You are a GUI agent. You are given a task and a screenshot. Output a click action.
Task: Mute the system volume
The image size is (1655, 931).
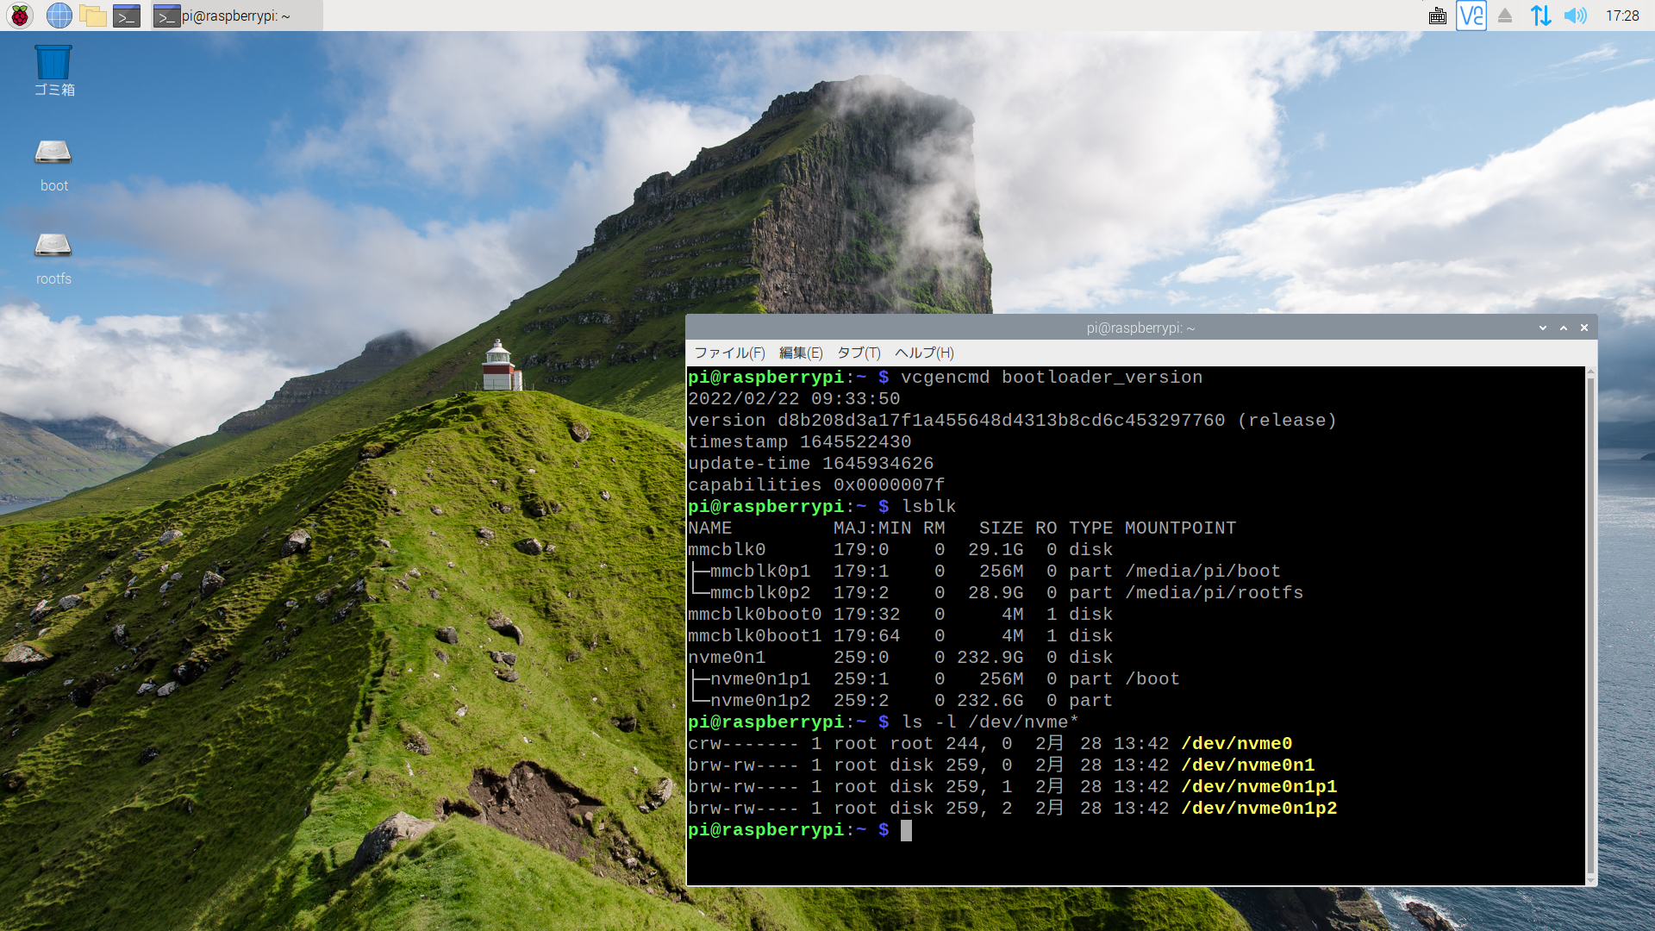(1577, 16)
